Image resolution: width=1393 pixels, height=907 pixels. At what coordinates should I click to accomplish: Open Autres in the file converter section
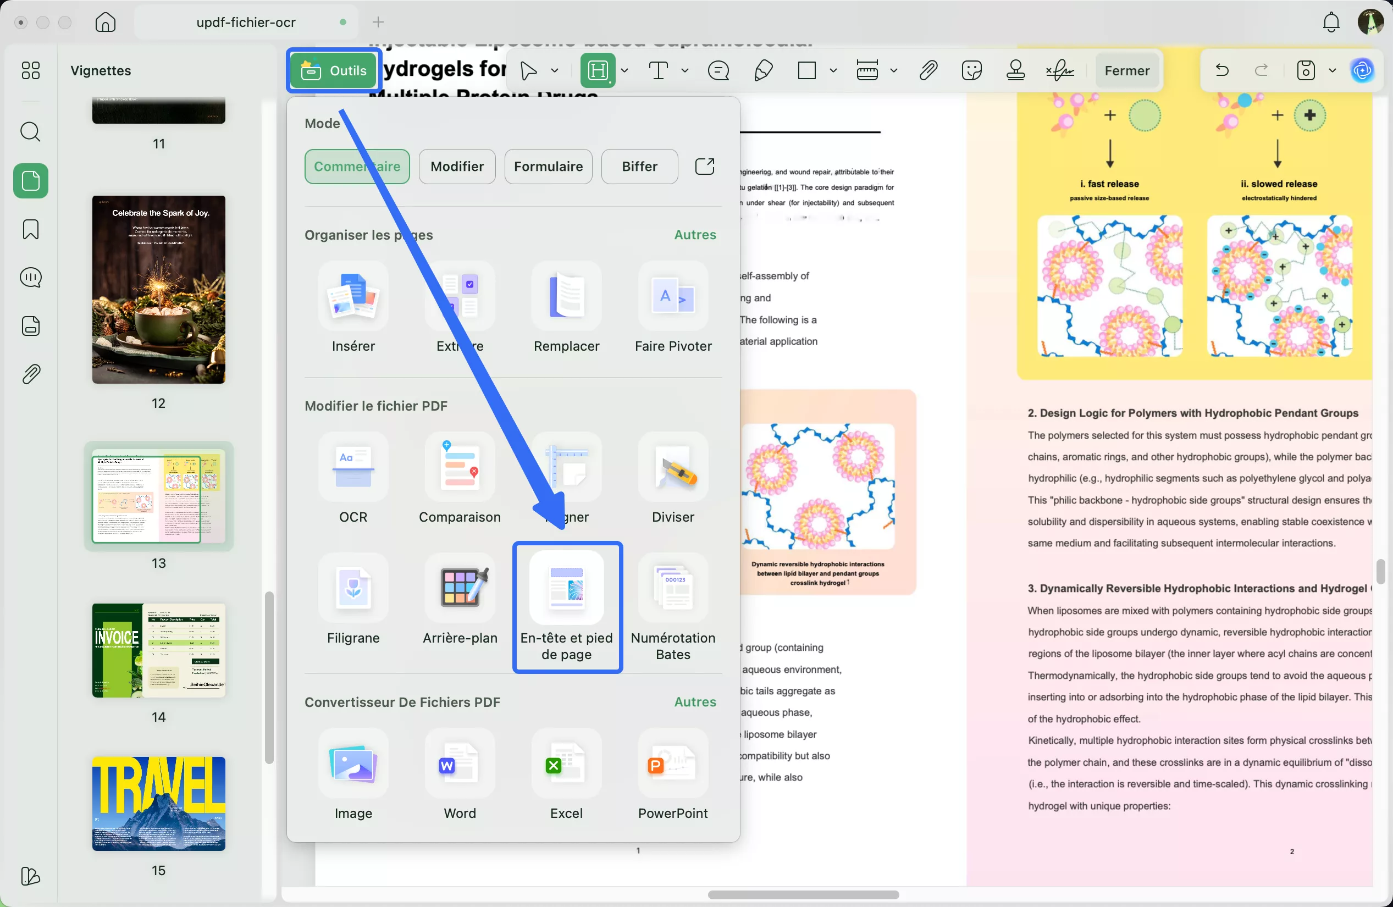pos(694,701)
